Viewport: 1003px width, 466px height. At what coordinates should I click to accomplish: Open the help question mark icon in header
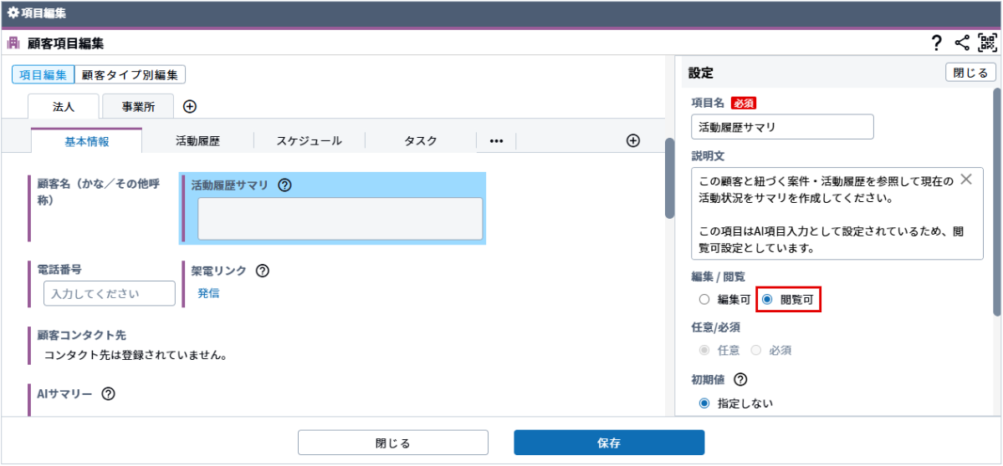coord(936,43)
